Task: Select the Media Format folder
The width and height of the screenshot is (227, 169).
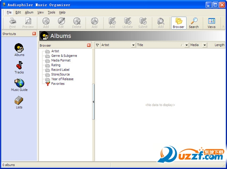Action: (x=58, y=61)
